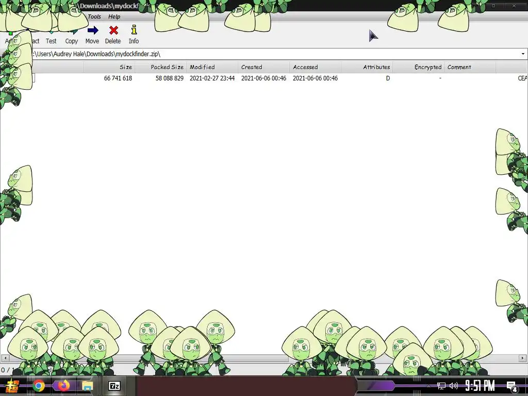Open the network status tray icon
The height and width of the screenshot is (396, 528).
[441, 386]
